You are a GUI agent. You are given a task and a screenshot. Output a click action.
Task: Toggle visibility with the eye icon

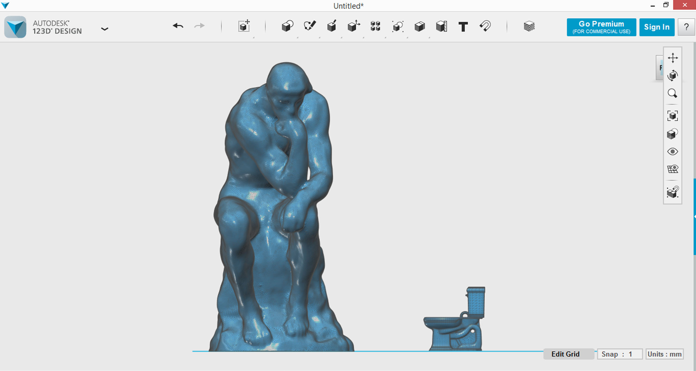click(673, 152)
